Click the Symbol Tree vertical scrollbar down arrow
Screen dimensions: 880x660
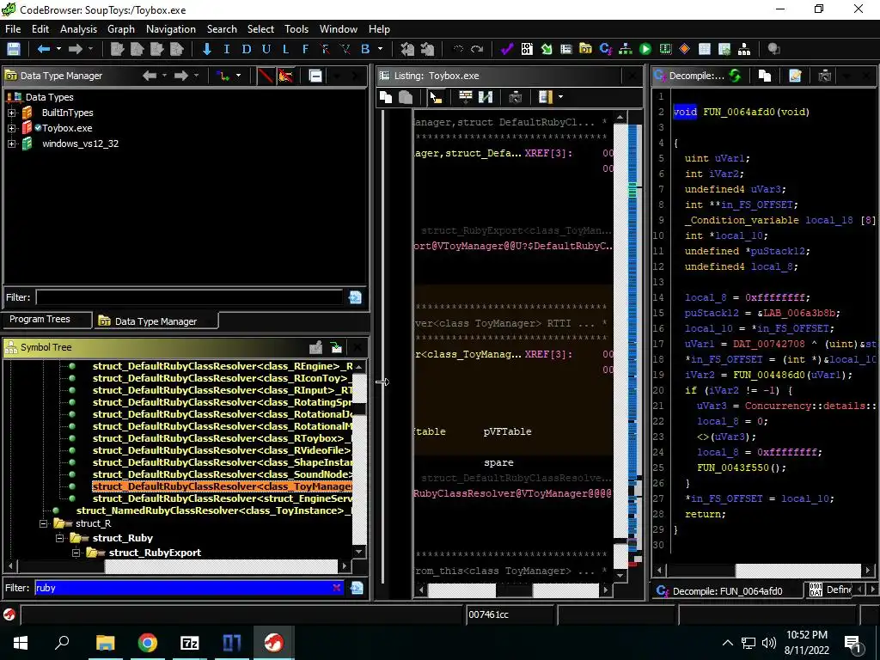click(x=359, y=553)
